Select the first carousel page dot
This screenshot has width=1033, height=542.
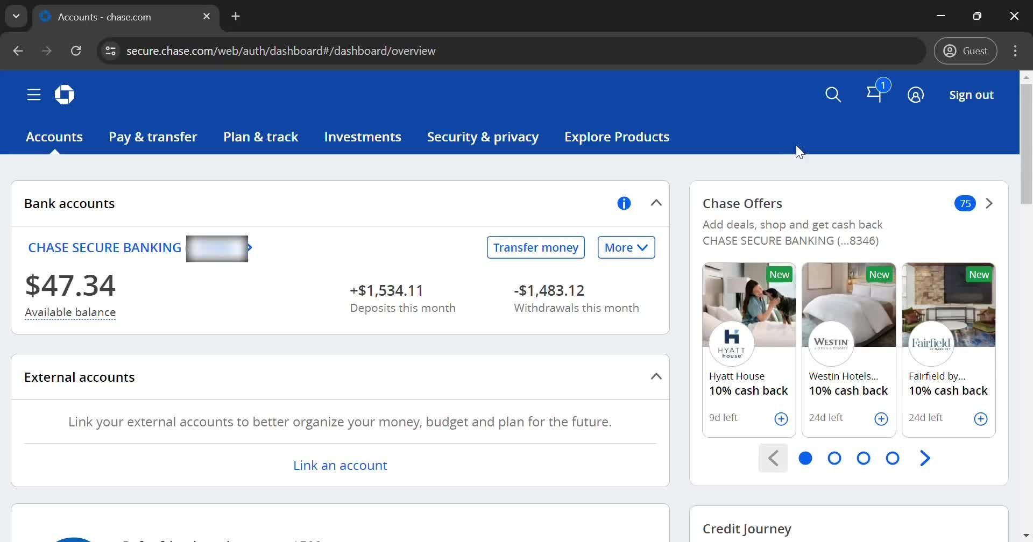pyautogui.click(x=805, y=458)
